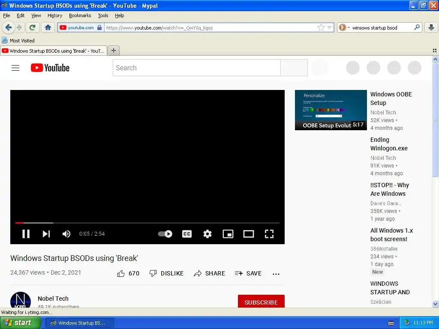This screenshot has height=329, width=439.
Task: Enter full screen video mode
Action: pyautogui.click(x=269, y=234)
